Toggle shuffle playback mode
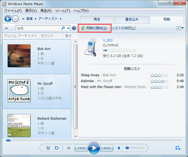The width and height of the screenshot is (188, 157). [48, 148]
